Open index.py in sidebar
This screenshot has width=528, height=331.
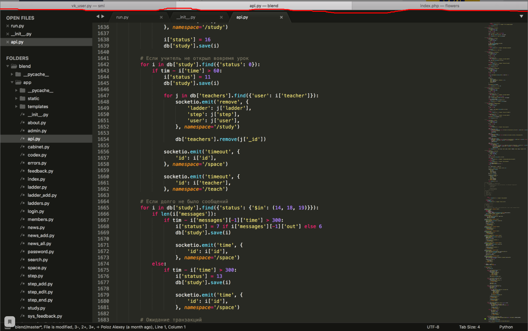(x=36, y=179)
